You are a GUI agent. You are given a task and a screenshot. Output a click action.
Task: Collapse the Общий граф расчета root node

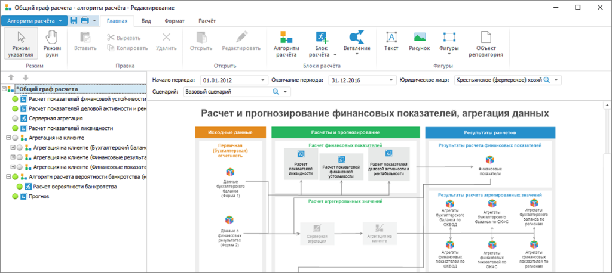coord(4,89)
